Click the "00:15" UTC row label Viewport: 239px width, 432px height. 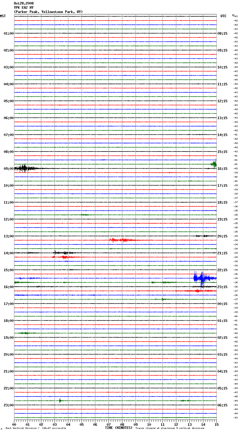[222, 304]
